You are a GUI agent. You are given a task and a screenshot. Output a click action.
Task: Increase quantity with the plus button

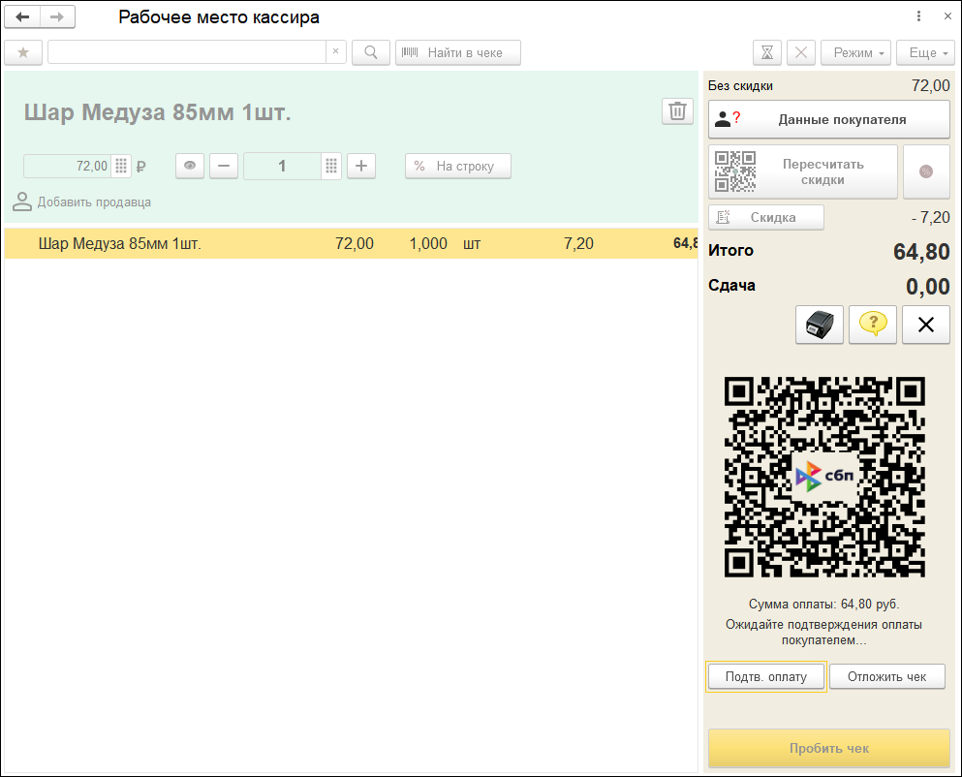click(361, 166)
